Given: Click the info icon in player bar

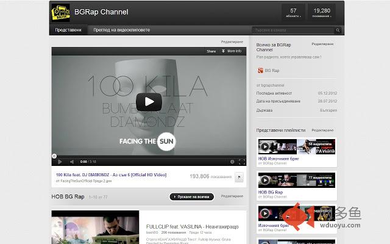Looking at the screenshot, I should click(232, 162).
